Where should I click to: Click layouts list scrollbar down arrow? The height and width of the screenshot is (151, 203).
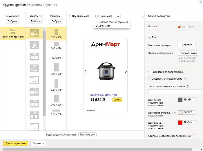coord(44,129)
